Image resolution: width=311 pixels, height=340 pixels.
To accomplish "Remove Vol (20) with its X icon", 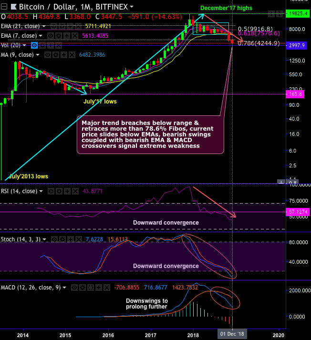I will pos(59,45).
